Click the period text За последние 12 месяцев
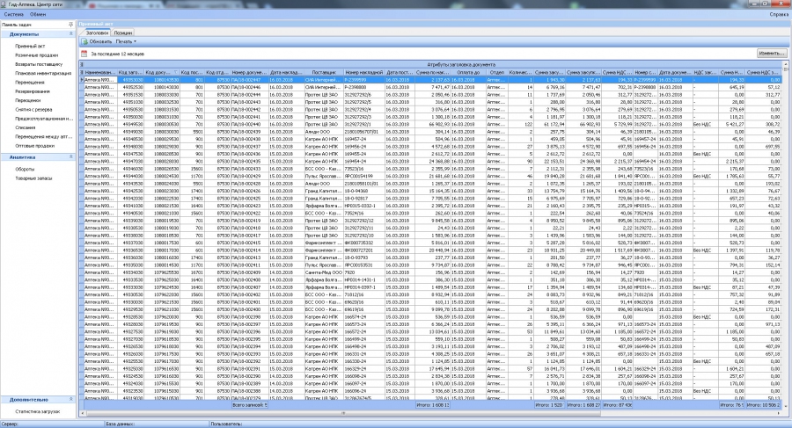Screen dimensions: 792x428 [117, 54]
